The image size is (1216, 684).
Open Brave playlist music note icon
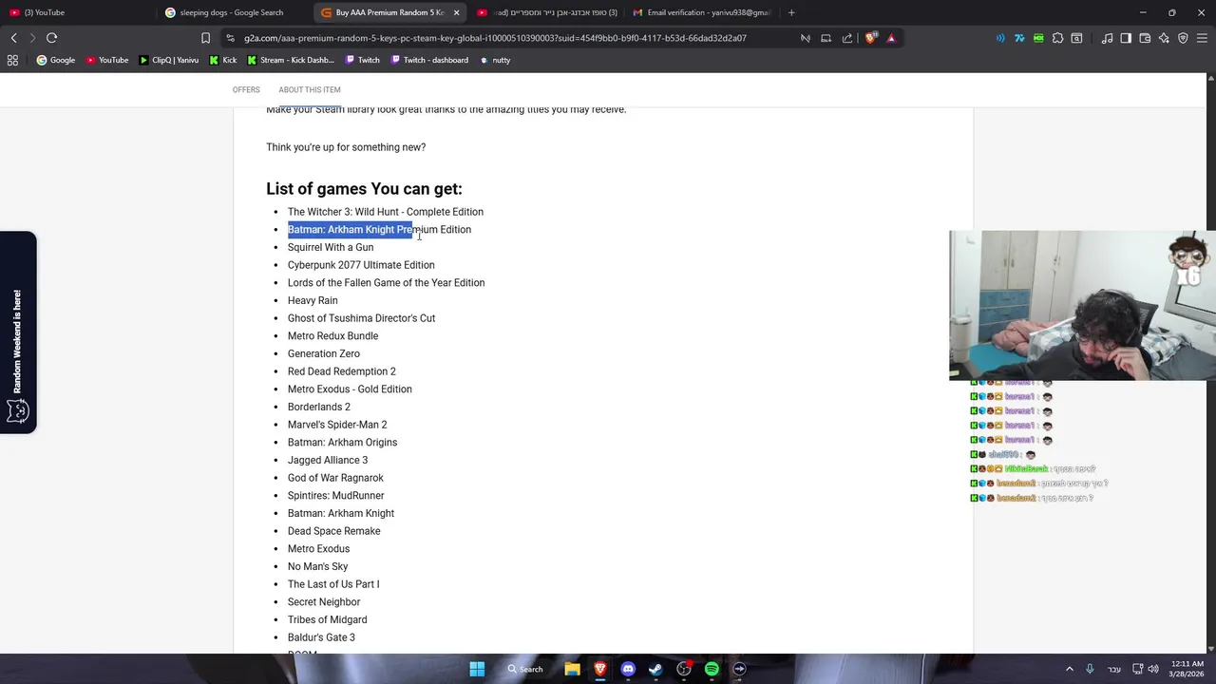coord(1107,38)
